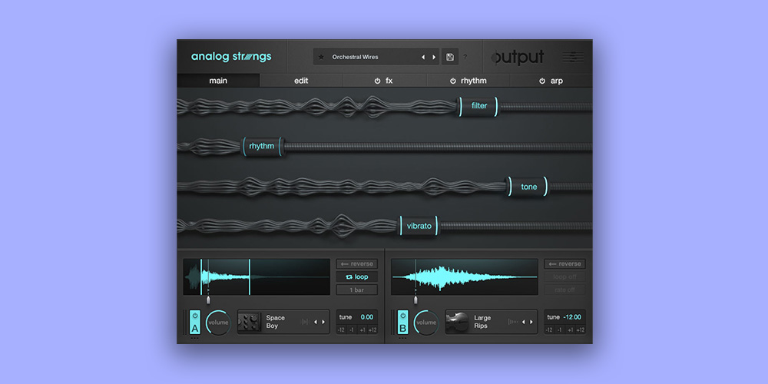Image resolution: width=768 pixels, height=384 pixels.
Task: Click the Output brand logo
Action: pos(518,58)
